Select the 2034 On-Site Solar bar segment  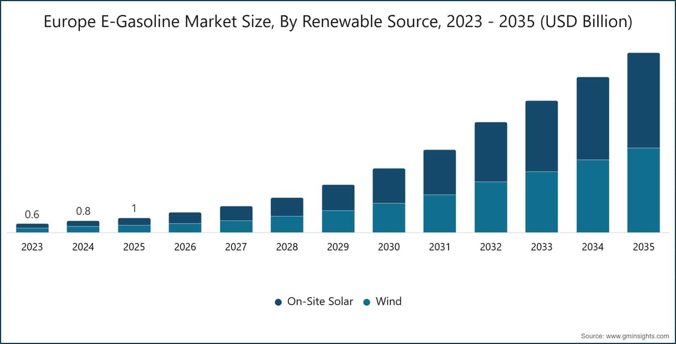coord(593,118)
